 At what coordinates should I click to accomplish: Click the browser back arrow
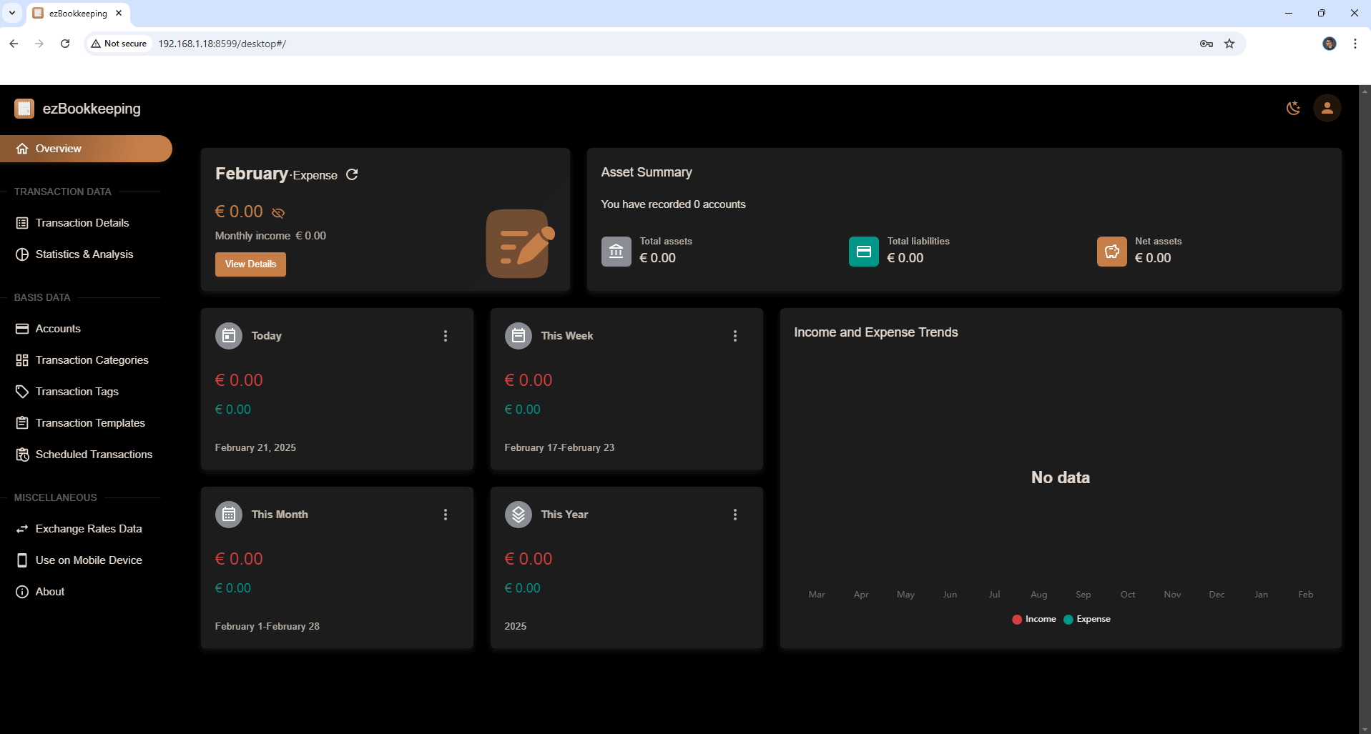point(14,44)
